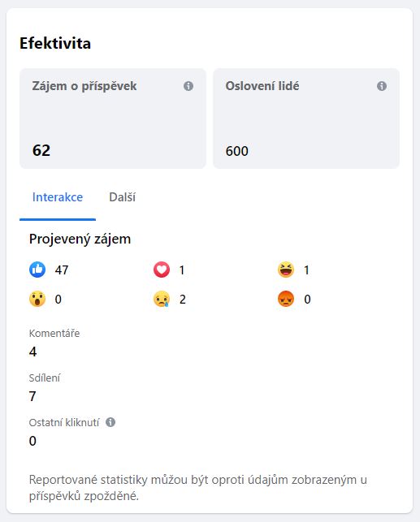Click the Komentáře count of 4

tap(33, 352)
